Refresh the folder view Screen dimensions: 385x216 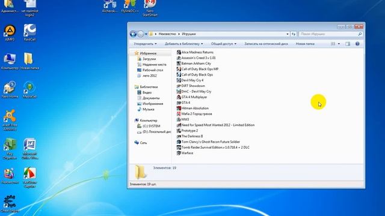pos(294,34)
